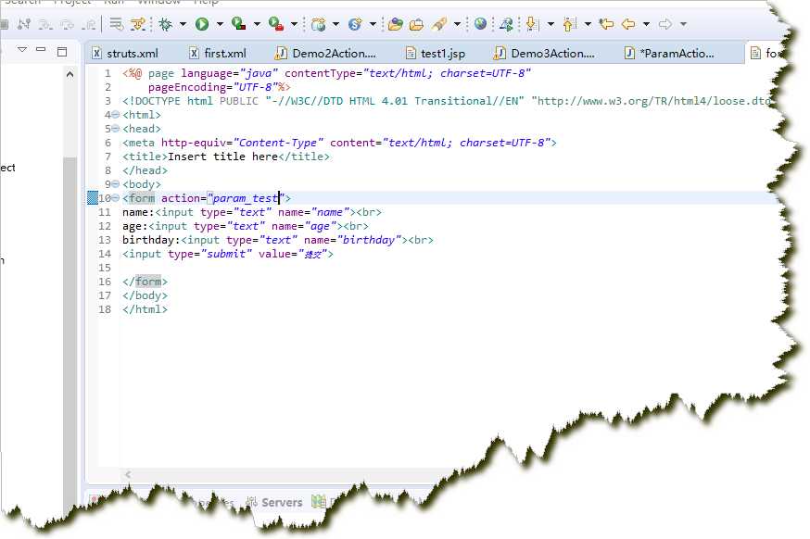Click the new web project wizard icon

pos(319,24)
